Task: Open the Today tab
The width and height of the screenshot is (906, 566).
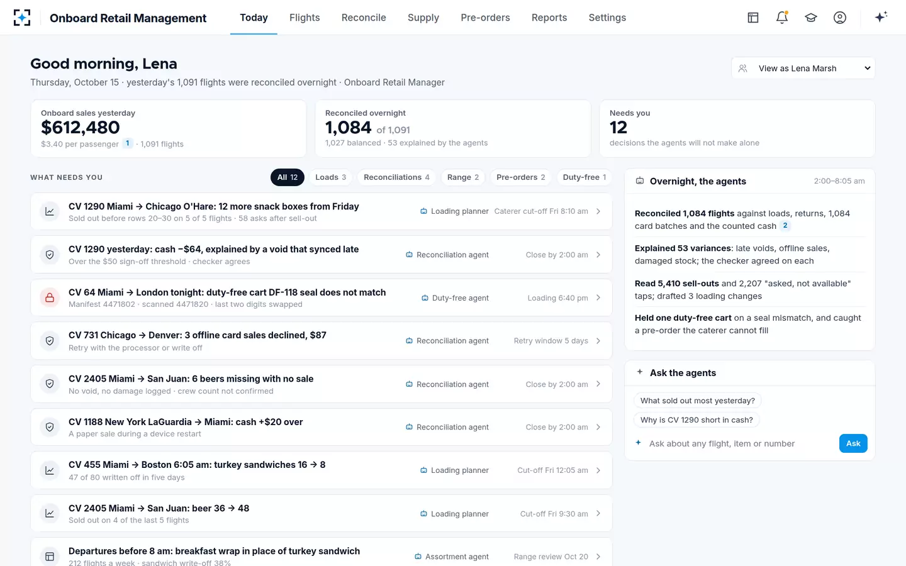Action: tap(254, 18)
